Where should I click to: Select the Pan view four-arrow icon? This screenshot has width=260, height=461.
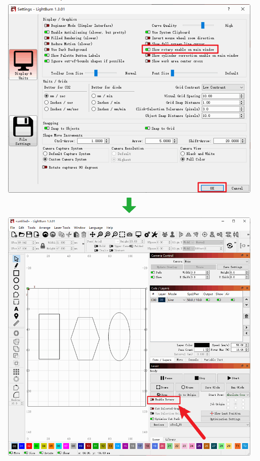click(x=92, y=234)
